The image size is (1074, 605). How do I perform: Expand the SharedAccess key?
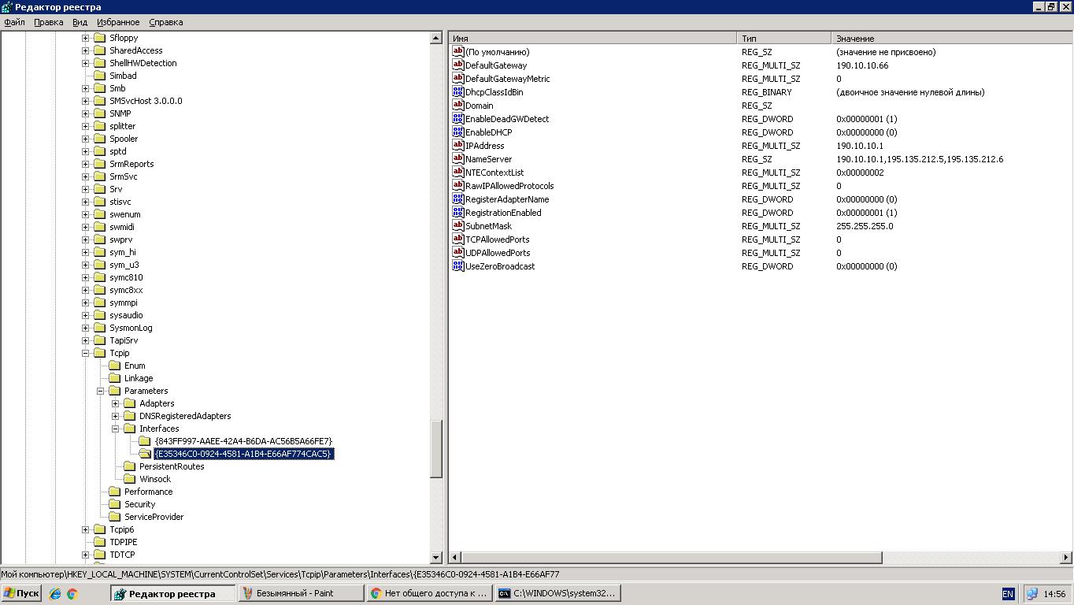point(85,50)
